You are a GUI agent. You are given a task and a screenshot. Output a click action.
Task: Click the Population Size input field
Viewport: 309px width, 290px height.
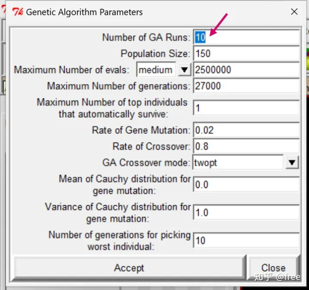[x=246, y=54]
